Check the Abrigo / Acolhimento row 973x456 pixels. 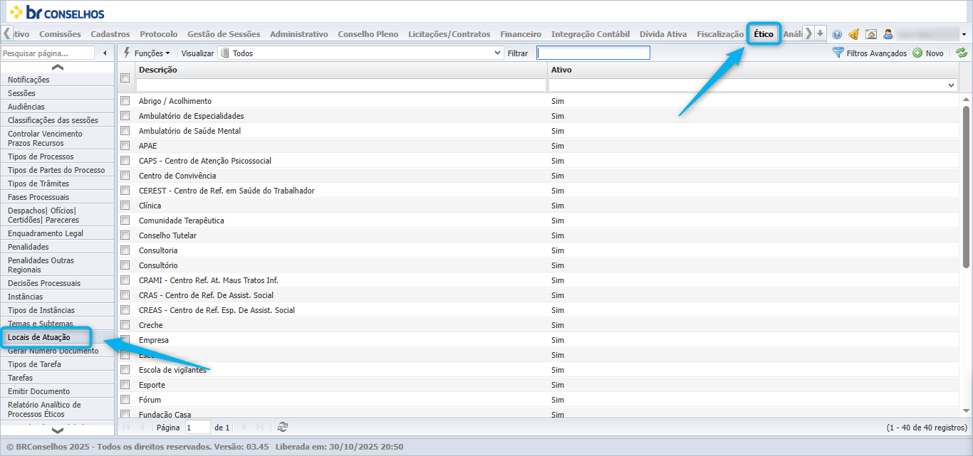click(125, 101)
